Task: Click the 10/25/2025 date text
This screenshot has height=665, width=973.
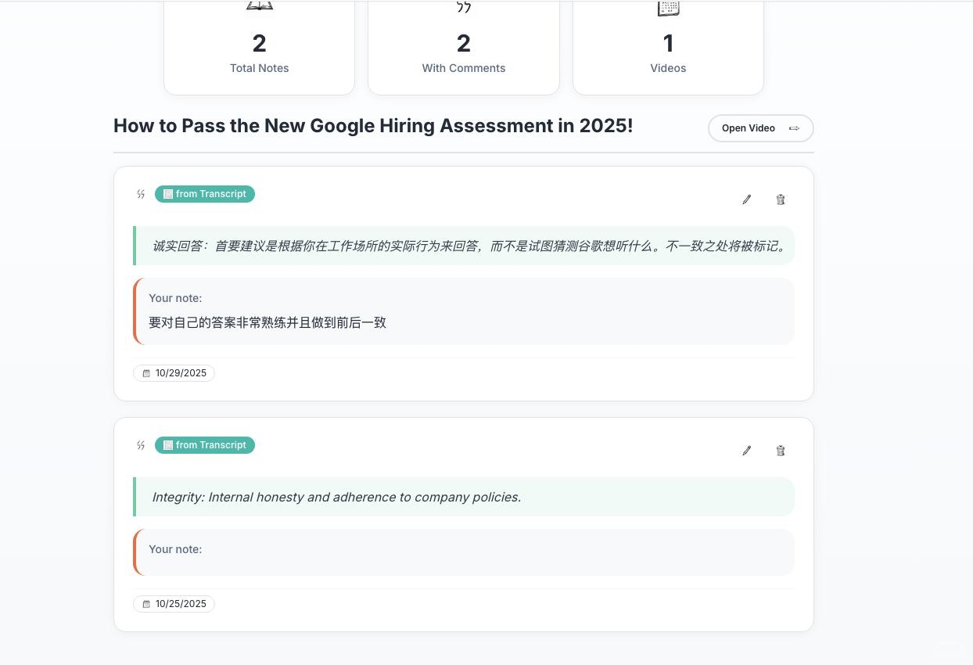Action: tap(181, 604)
